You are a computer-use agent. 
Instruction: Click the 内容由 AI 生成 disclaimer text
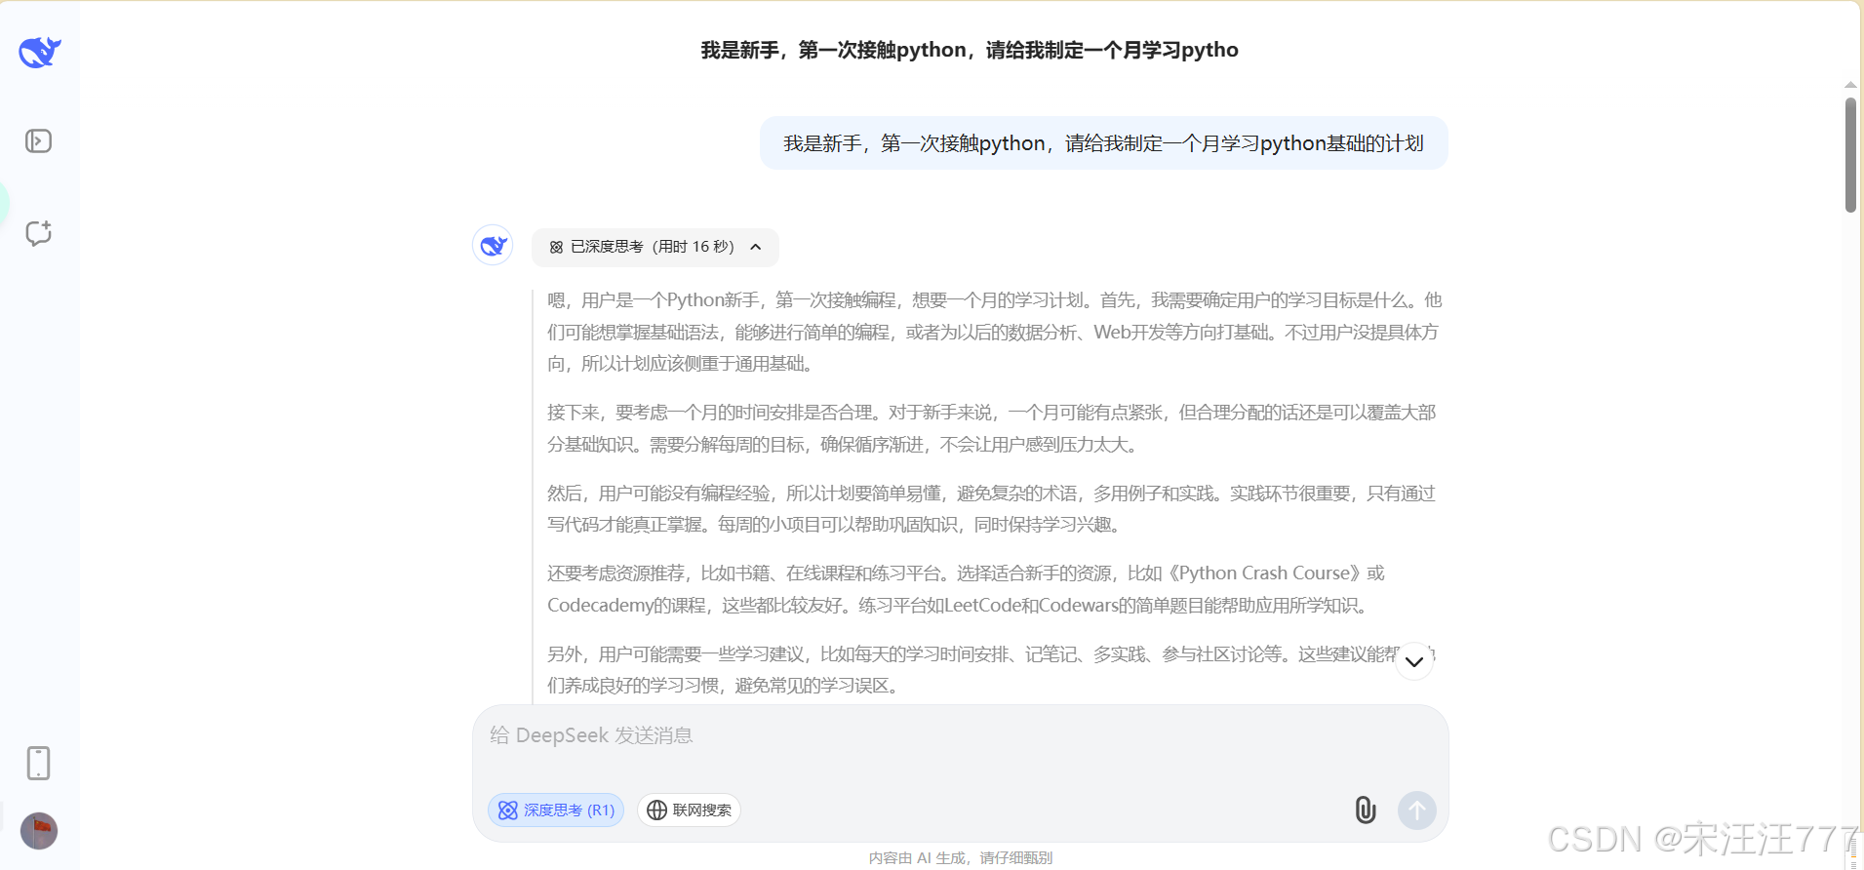(961, 858)
